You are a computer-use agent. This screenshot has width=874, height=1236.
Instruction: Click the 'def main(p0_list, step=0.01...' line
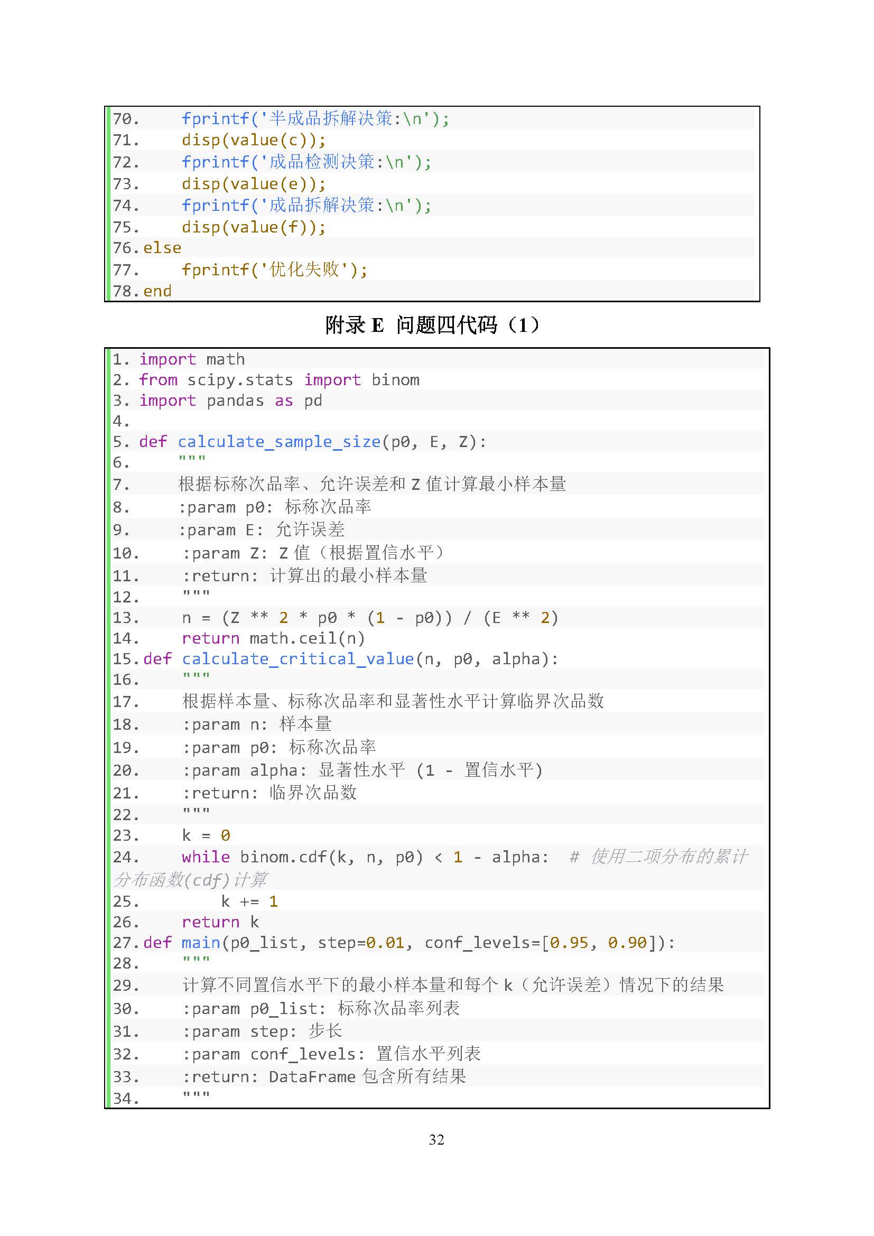409,943
